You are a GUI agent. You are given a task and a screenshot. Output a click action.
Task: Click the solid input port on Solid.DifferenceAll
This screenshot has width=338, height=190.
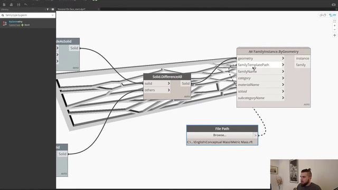pyautogui.click(x=157, y=83)
